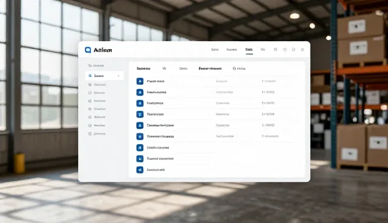Click the first square icon after header tabs

pos(275,50)
